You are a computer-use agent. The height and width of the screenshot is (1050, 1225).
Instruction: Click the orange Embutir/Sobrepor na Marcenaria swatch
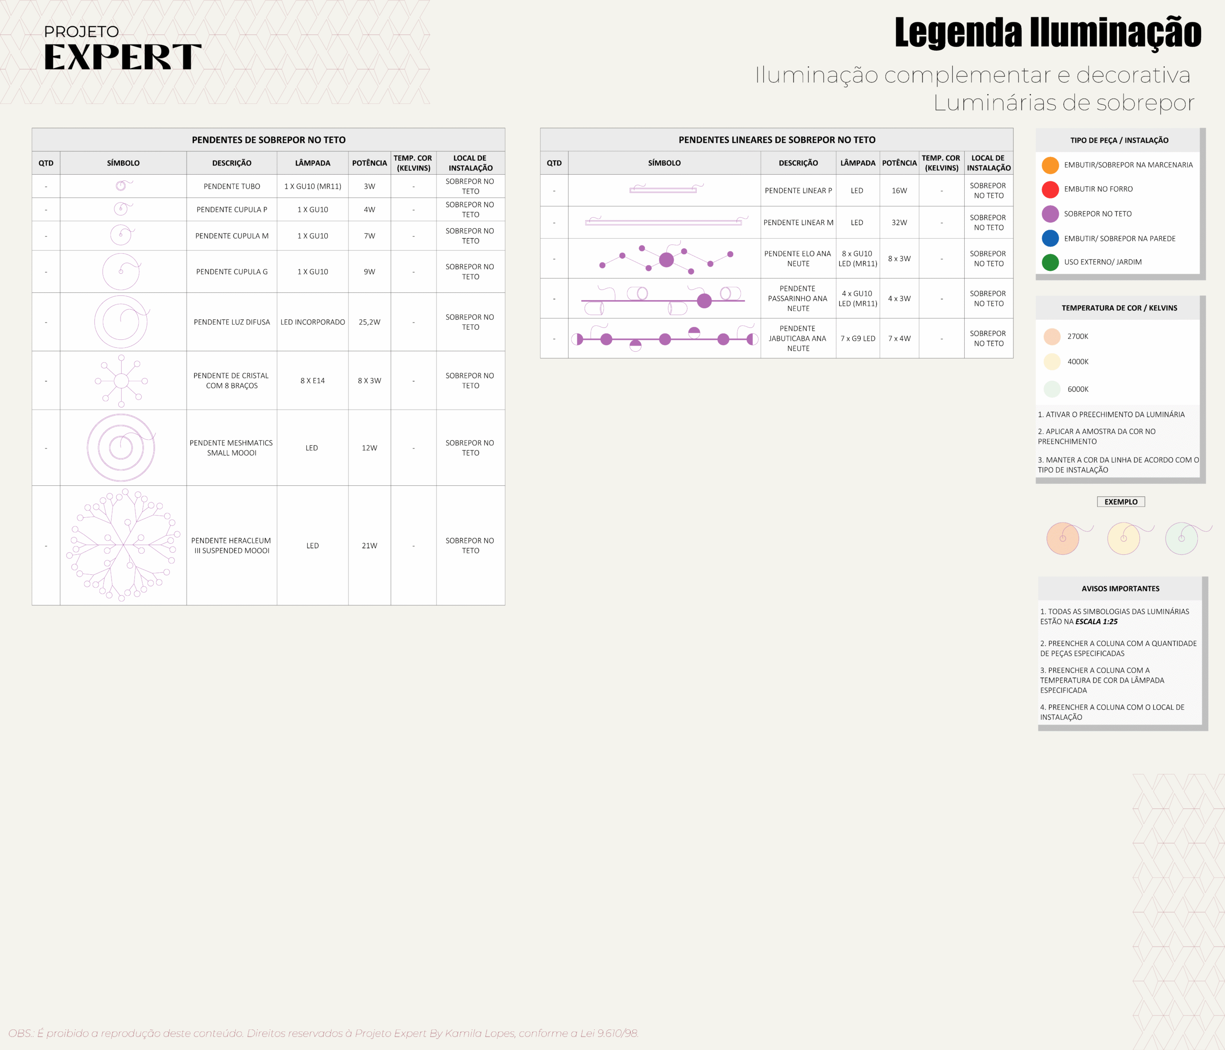tap(1050, 165)
